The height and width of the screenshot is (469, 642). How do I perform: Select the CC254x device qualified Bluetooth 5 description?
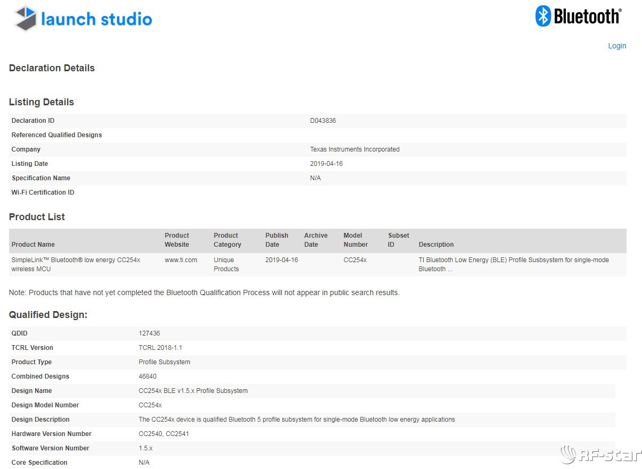[297, 420]
